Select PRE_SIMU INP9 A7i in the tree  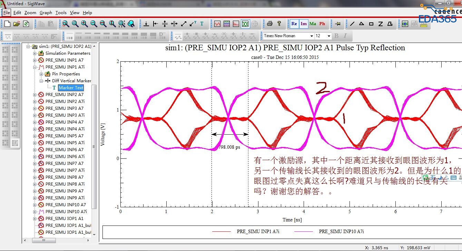65,198
